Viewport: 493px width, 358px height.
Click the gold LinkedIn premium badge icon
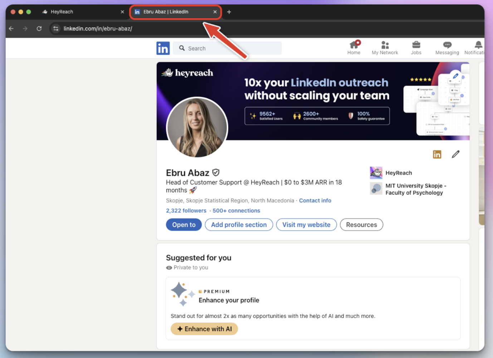click(x=437, y=154)
